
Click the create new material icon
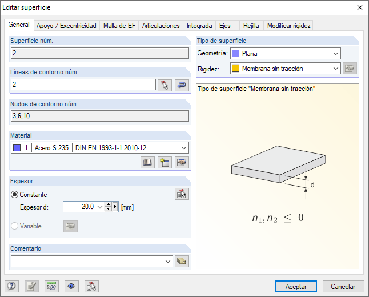coord(165,163)
